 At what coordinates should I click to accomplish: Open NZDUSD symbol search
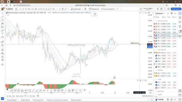coord(10,9)
